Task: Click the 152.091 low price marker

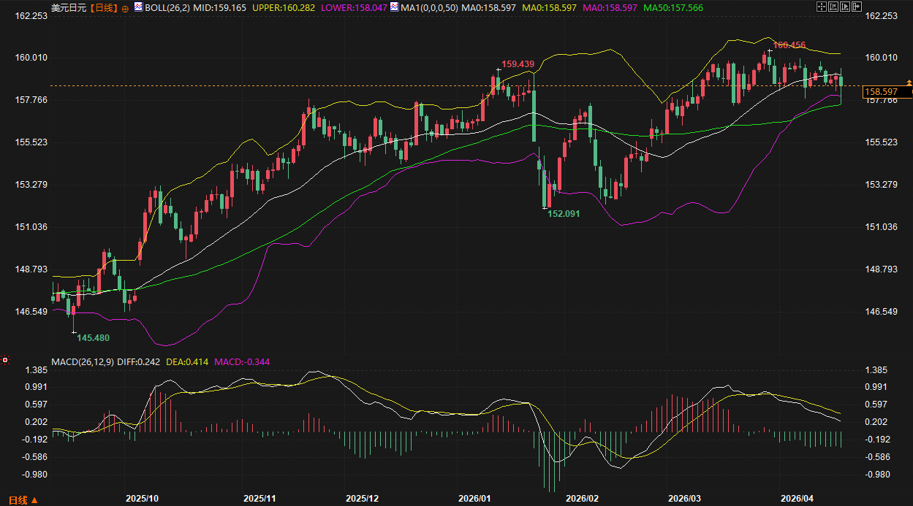Action: (563, 214)
